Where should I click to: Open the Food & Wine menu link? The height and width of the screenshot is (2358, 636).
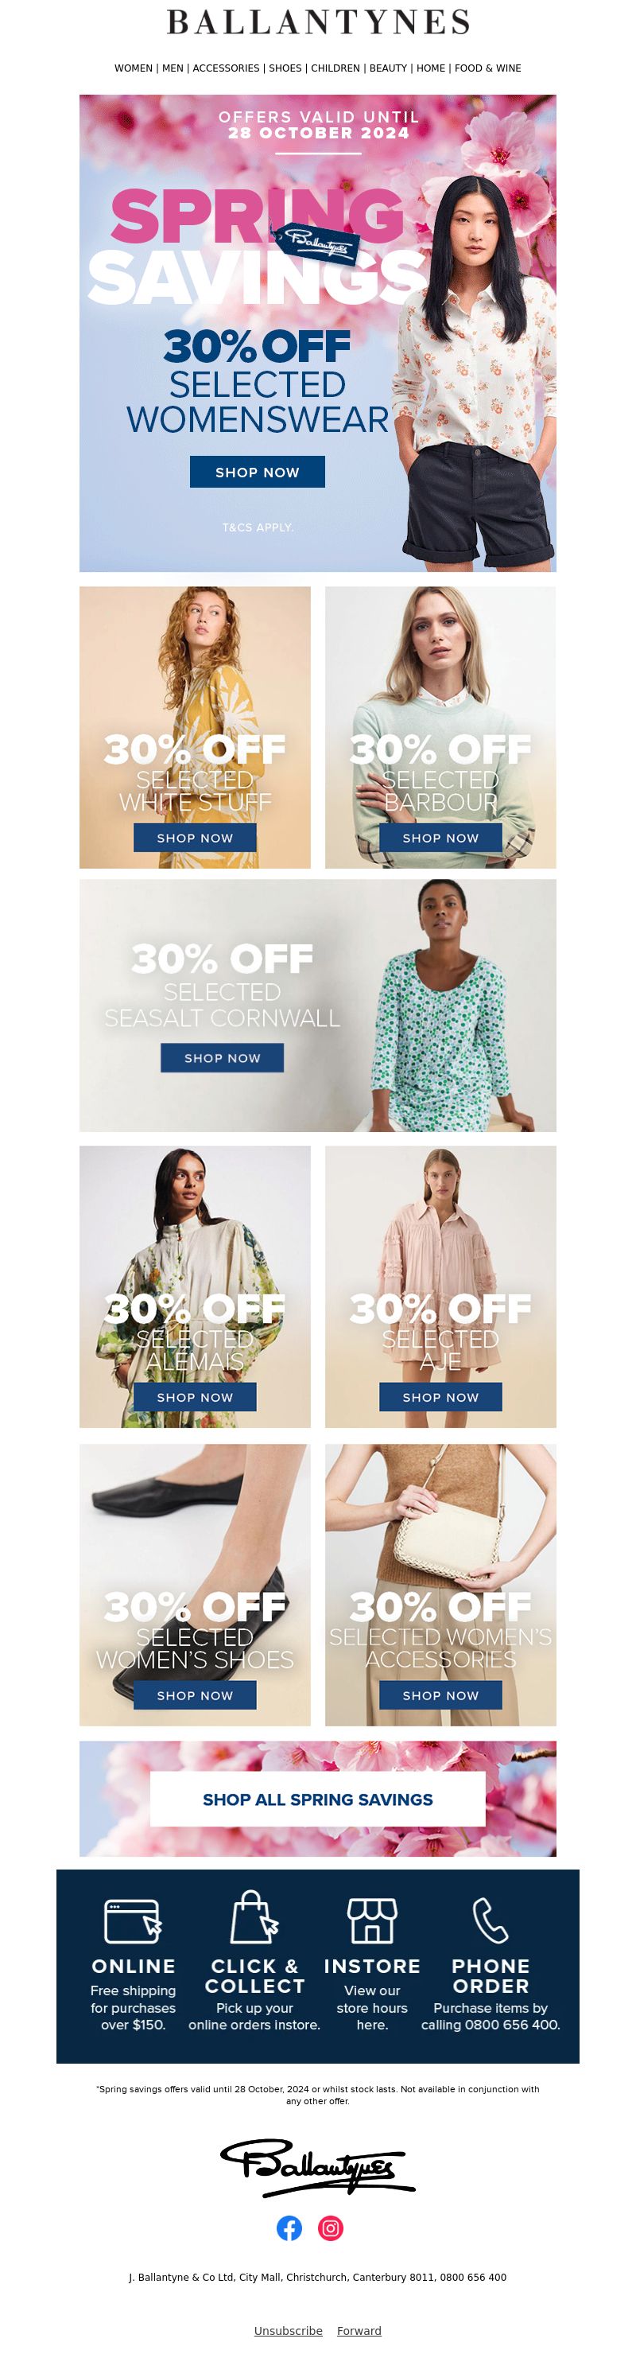488,68
